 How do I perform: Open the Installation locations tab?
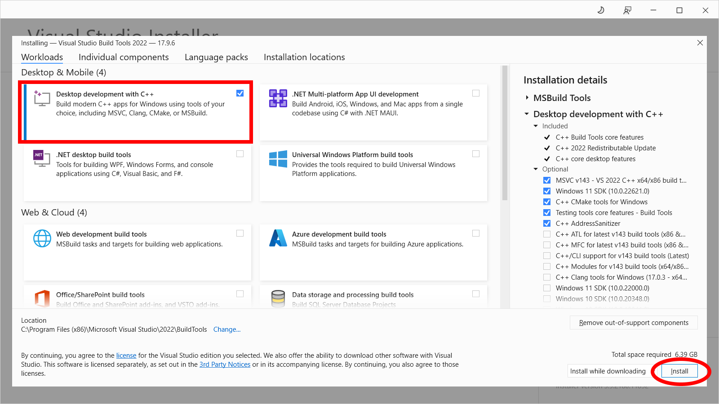304,57
